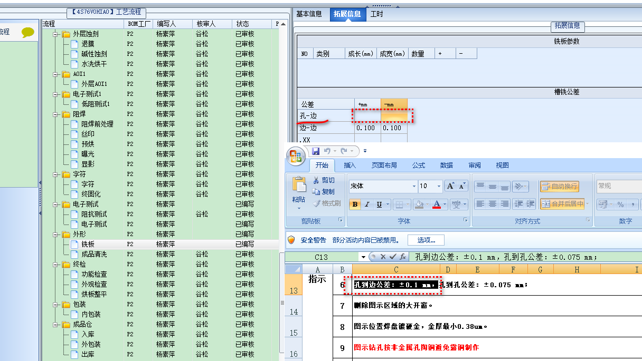The height and width of the screenshot is (361, 642).
Task: Toggle Italic formatting
Action: (367, 204)
